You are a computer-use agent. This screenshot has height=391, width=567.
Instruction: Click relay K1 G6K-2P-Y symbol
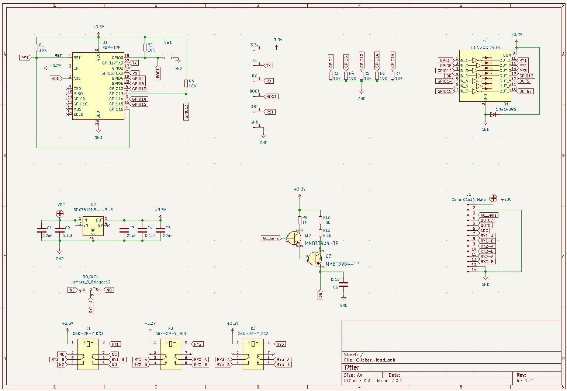88,354
